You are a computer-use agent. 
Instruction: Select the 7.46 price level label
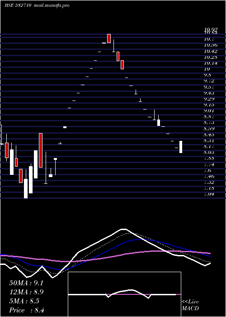click(x=209, y=176)
